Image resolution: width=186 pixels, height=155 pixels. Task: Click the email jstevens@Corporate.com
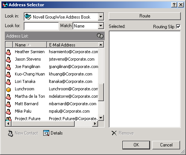pyautogui.click(x=72, y=59)
